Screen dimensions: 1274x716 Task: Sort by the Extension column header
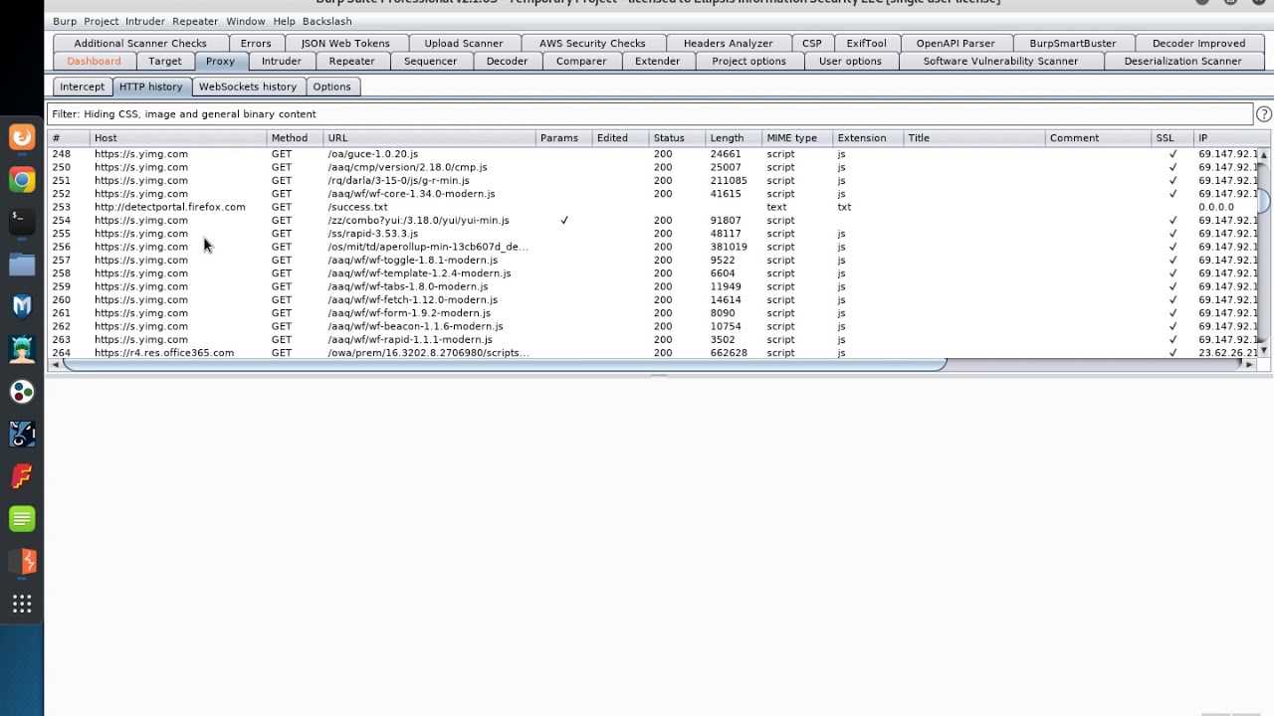coord(868,138)
